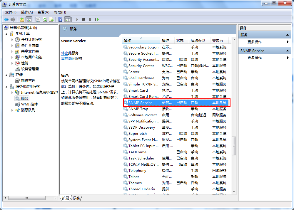The height and width of the screenshot is (210, 294).
Task: Switch to the 标准 tab
Action: [x=76, y=198]
